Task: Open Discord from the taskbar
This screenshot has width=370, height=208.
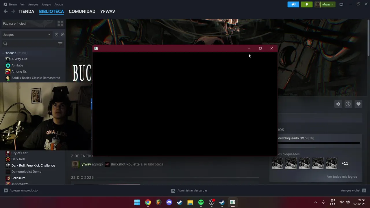Action: (x=169, y=202)
